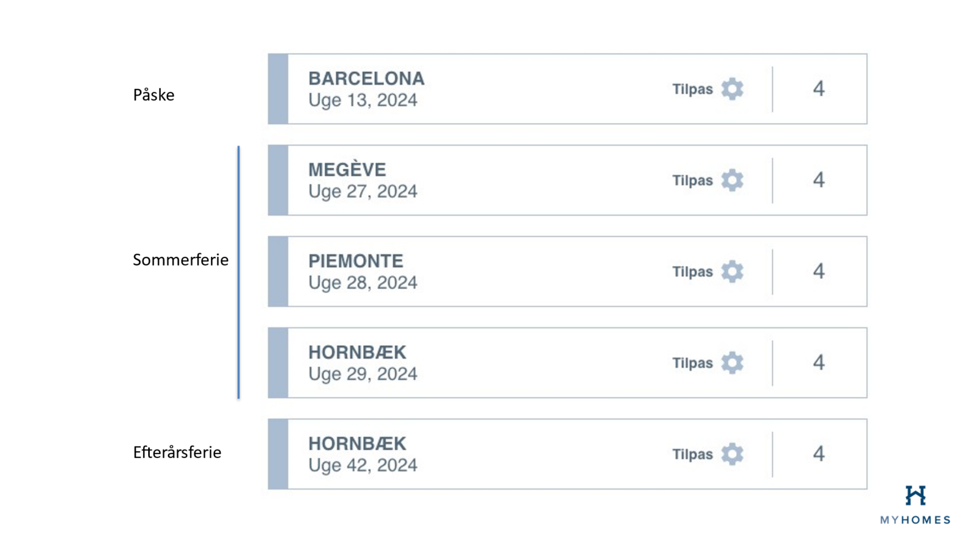Click the number 4 for Hornbæk Uge 42

[818, 454]
